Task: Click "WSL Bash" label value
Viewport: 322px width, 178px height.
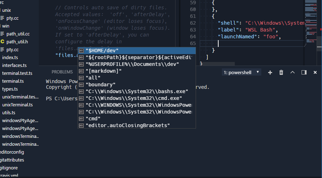Action: pyautogui.click(x=260, y=30)
